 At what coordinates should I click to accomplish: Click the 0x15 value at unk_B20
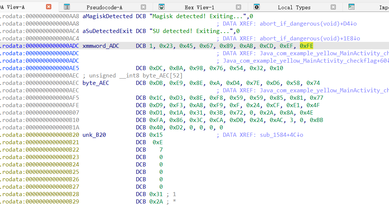pyautogui.click(x=156, y=135)
